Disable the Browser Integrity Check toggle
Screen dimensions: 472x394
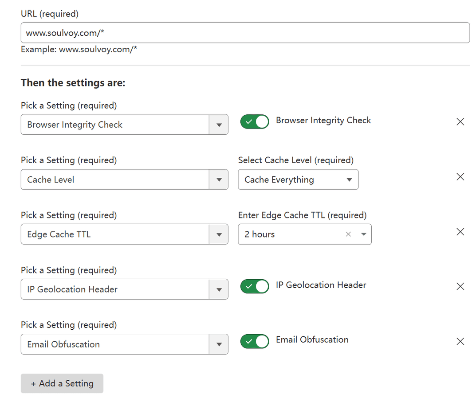tap(254, 121)
